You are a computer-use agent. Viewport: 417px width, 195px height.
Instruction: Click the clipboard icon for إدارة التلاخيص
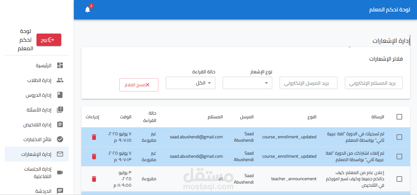click(x=60, y=124)
